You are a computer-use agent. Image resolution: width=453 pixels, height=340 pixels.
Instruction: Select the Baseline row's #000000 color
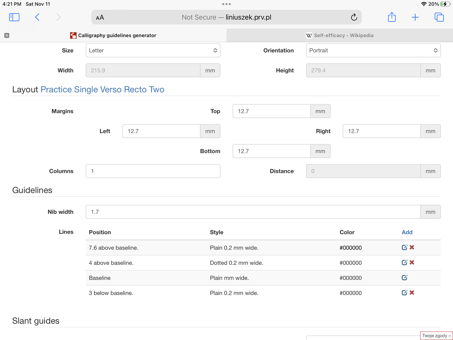point(351,278)
